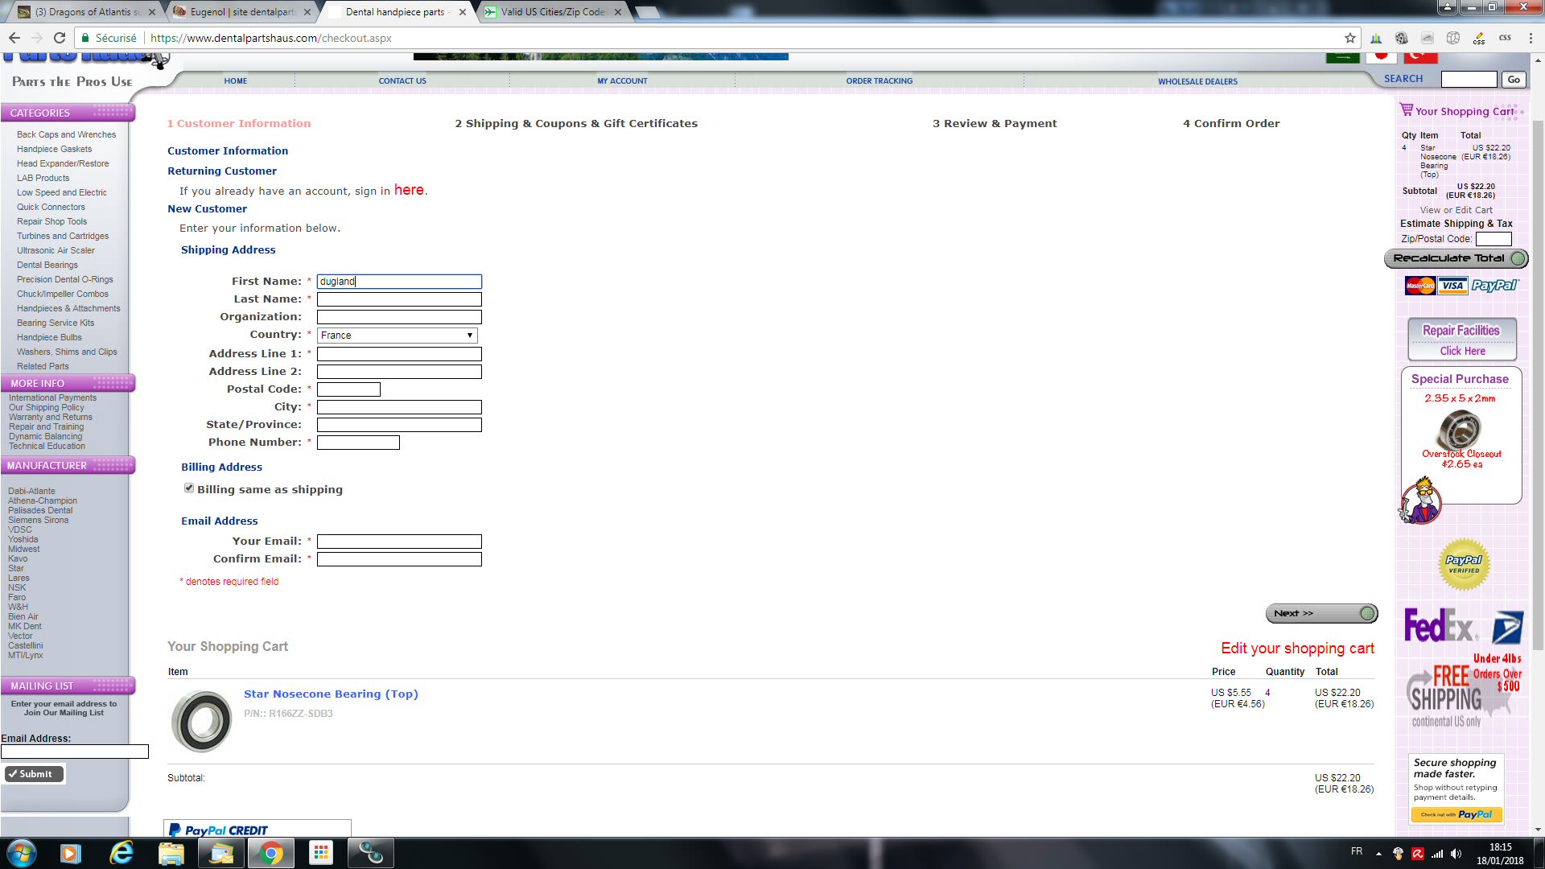Viewport: 1545px width, 869px height.
Task: Reload the checkout page
Action: click(x=59, y=38)
